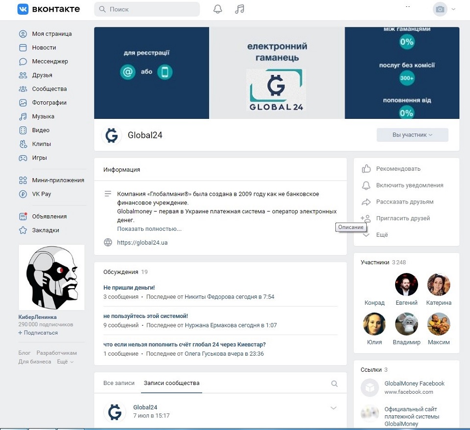Expand the profile menu arrow at top right
Image resolution: width=470 pixels, height=430 pixels.
[453, 9]
